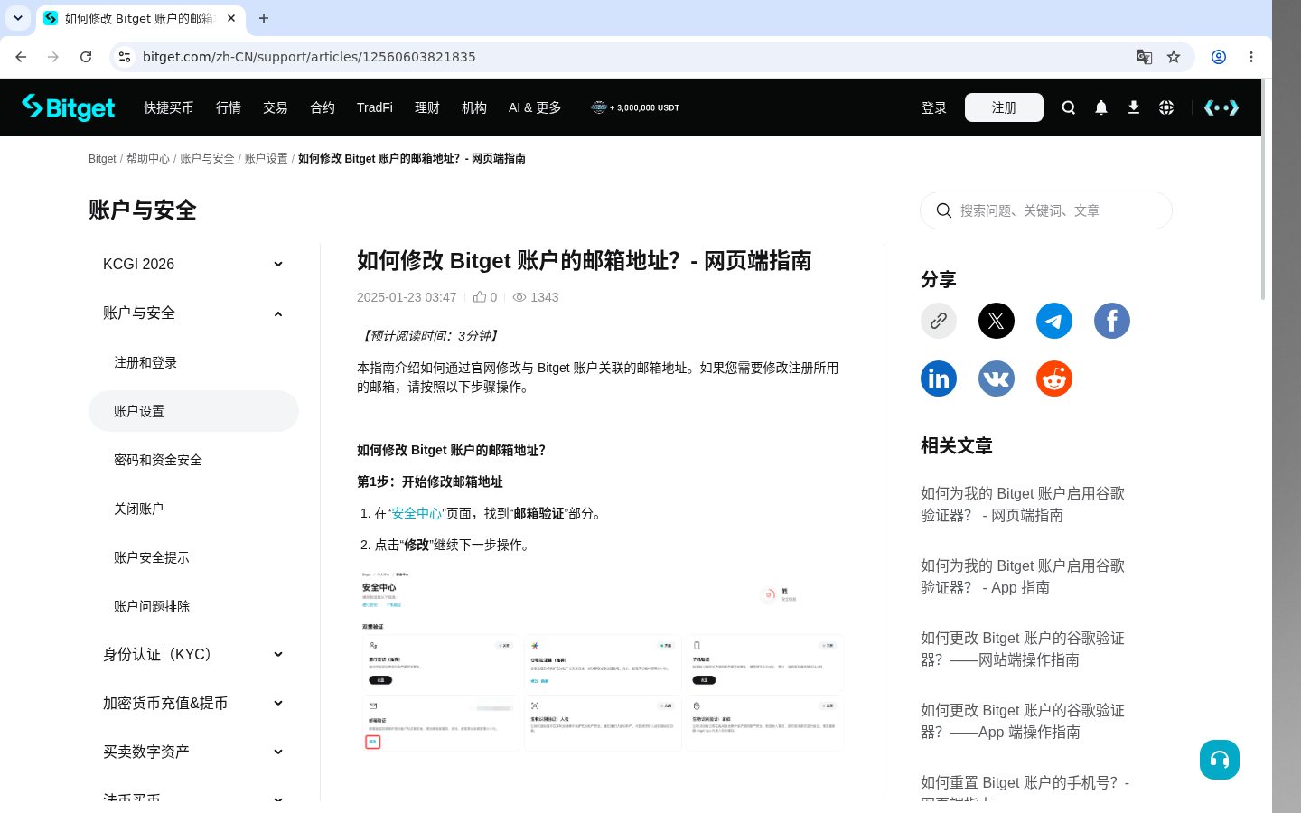Open a new browser tab
This screenshot has height=813, width=1301.
[264, 18]
